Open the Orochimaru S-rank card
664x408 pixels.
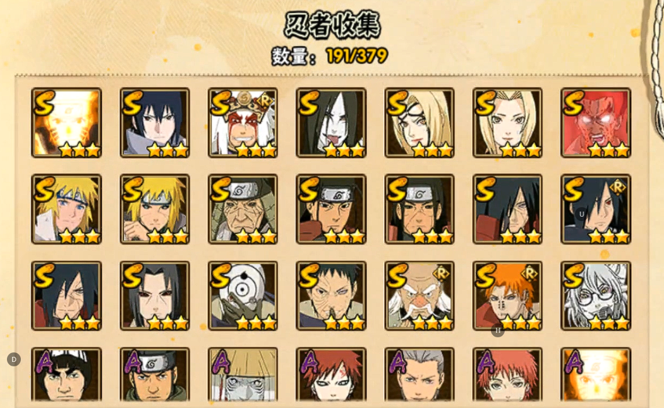(330, 123)
